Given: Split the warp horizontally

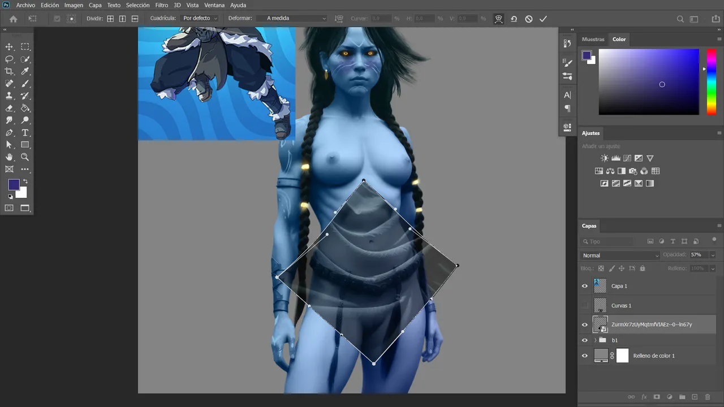Looking at the screenshot, I should 135,19.
